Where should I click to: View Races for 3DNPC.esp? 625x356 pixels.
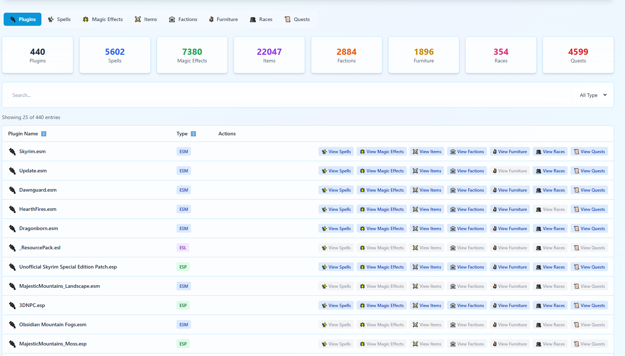[550, 306]
